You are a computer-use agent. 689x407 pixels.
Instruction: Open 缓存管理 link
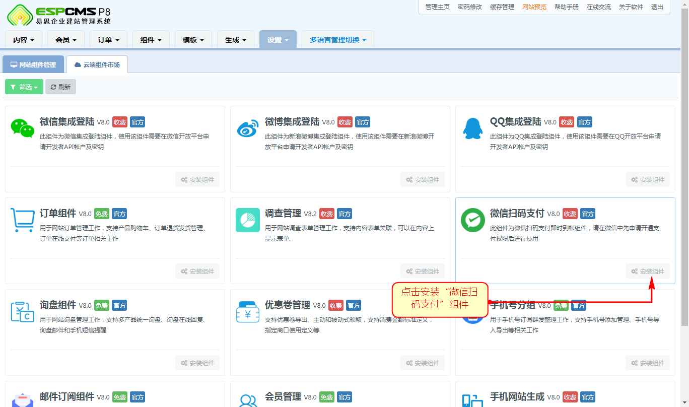click(502, 7)
